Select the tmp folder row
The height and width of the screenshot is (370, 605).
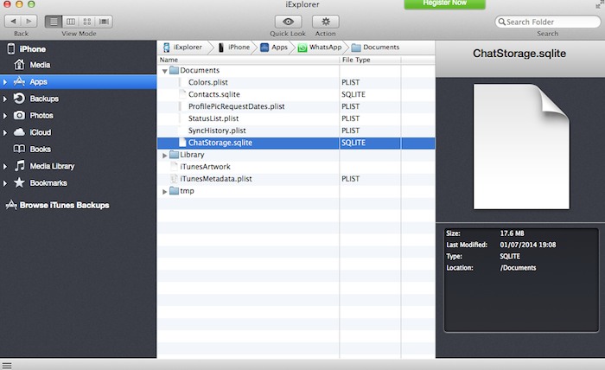[296, 191]
